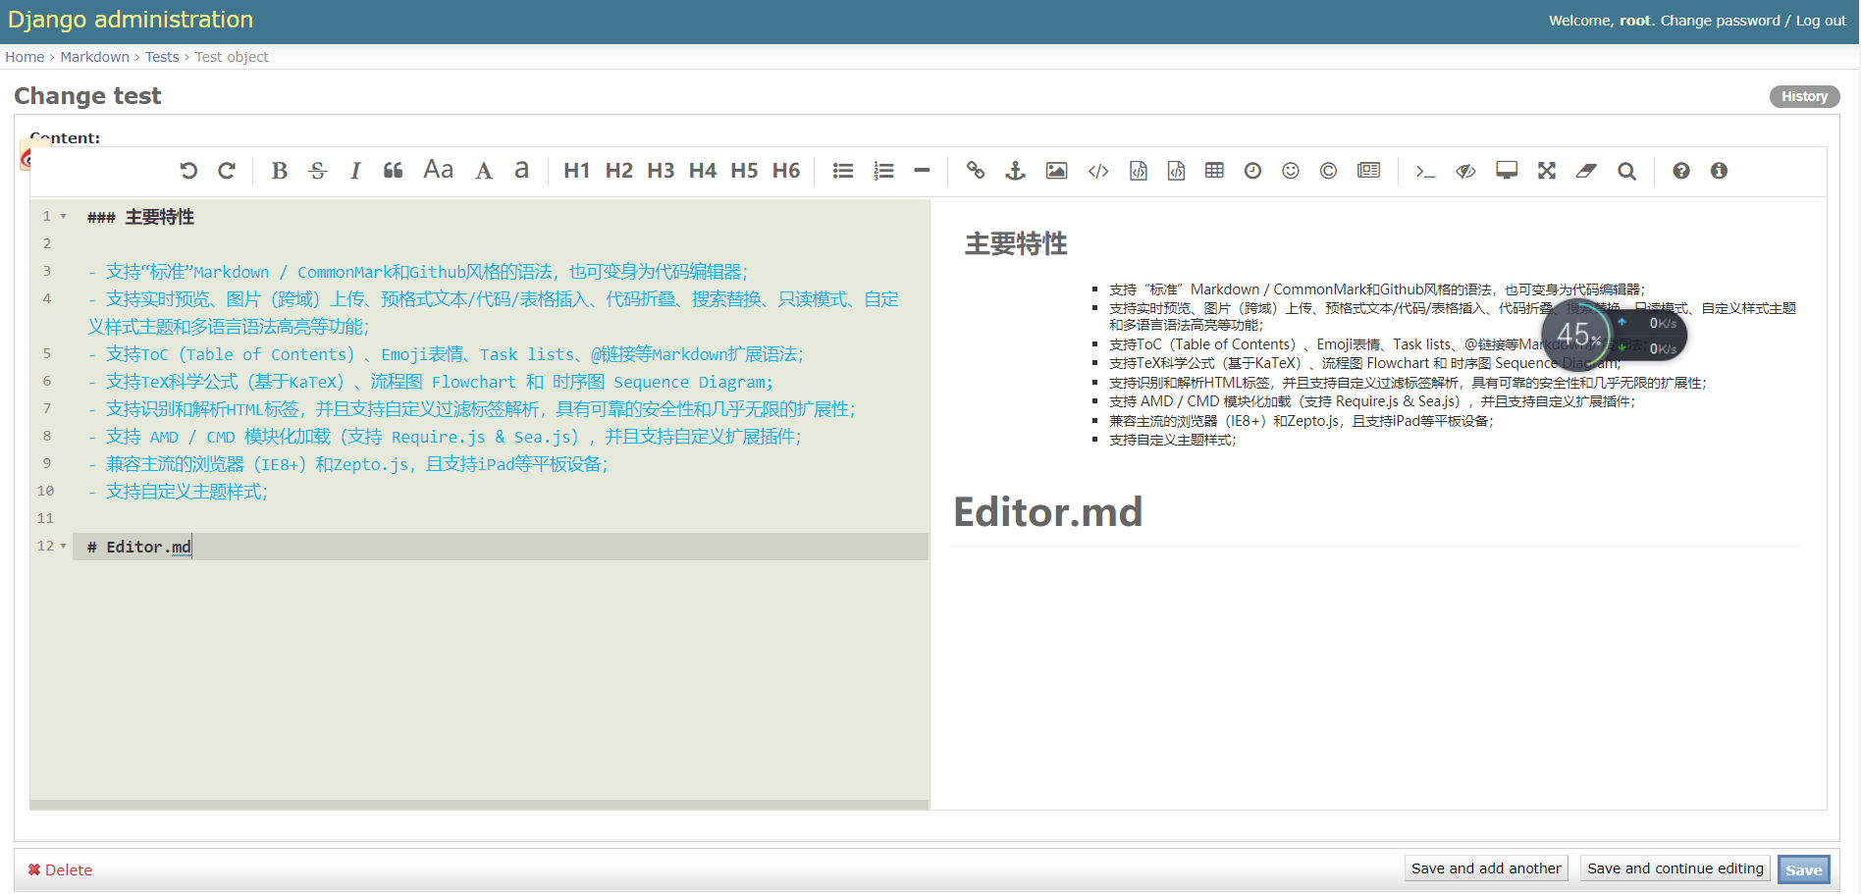This screenshot has height=894, width=1861.
Task: Toggle the live preview pane off
Action: click(x=1465, y=171)
